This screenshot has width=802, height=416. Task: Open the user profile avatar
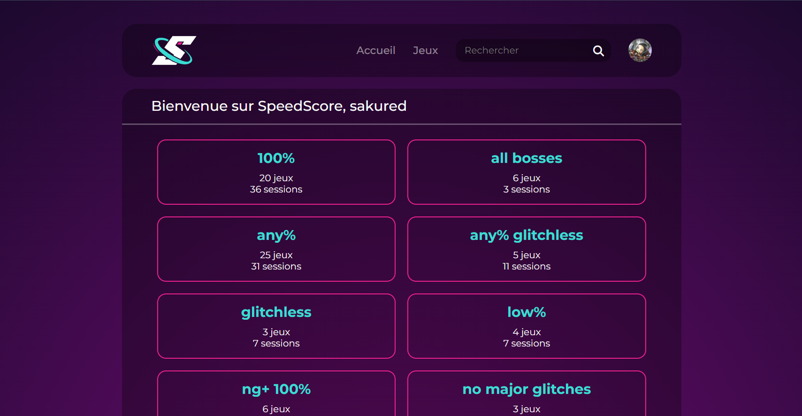tap(640, 50)
